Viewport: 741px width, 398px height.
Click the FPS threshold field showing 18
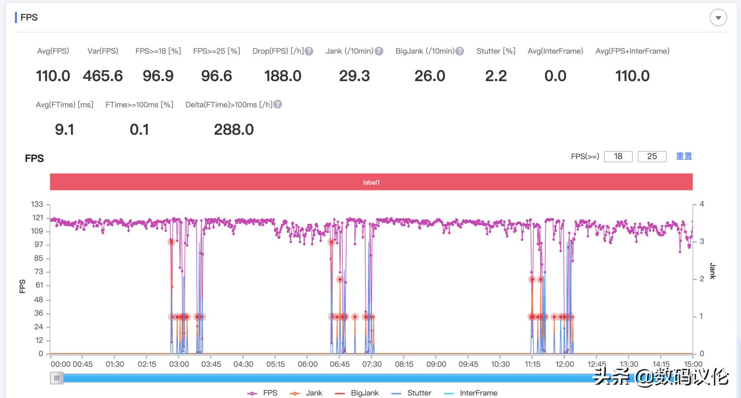619,157
